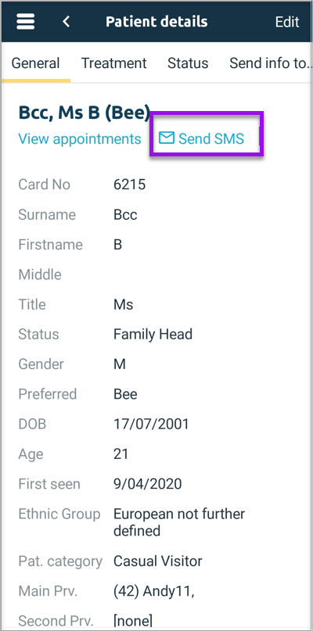Go back with the left chevron
This screenshot has height=631, width=313.
(x=67, y=21)
